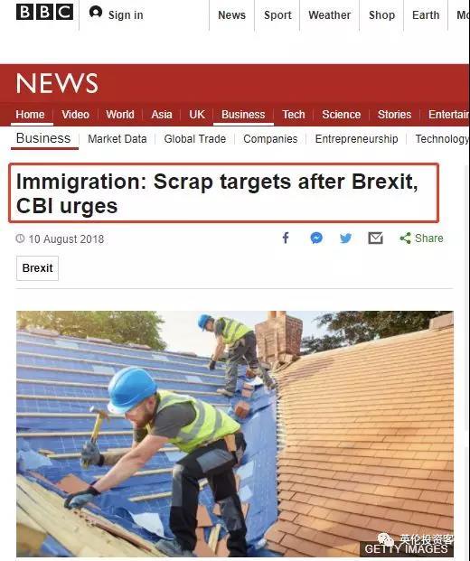This screenshot has width=470, height=561.
Task: Share article on Facebook icon
Action: click(x=286, y=238)
